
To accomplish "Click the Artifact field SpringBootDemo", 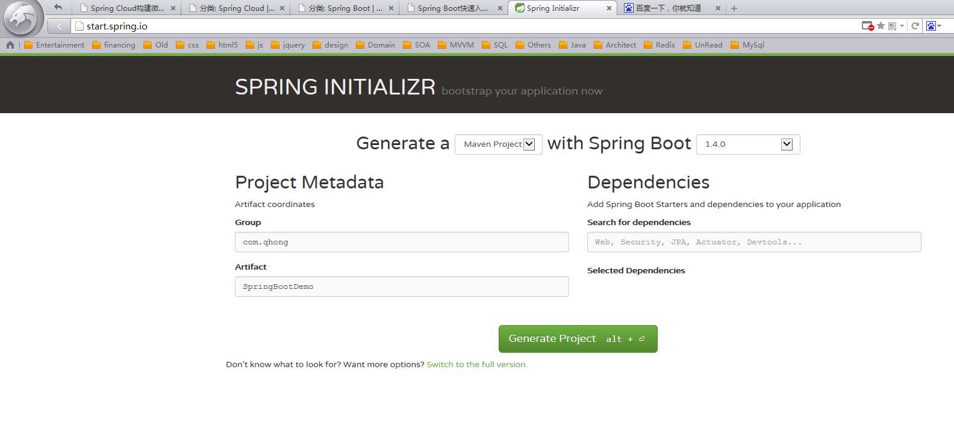I will tap(402, 287).
